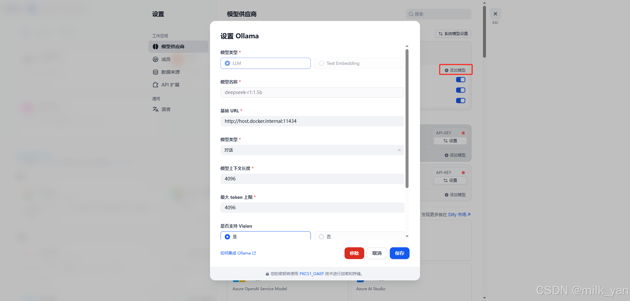Toggle the first model switch under 添加模型
Image resolution: width=630 pixels, height=301 pixels.
(461, 80)
